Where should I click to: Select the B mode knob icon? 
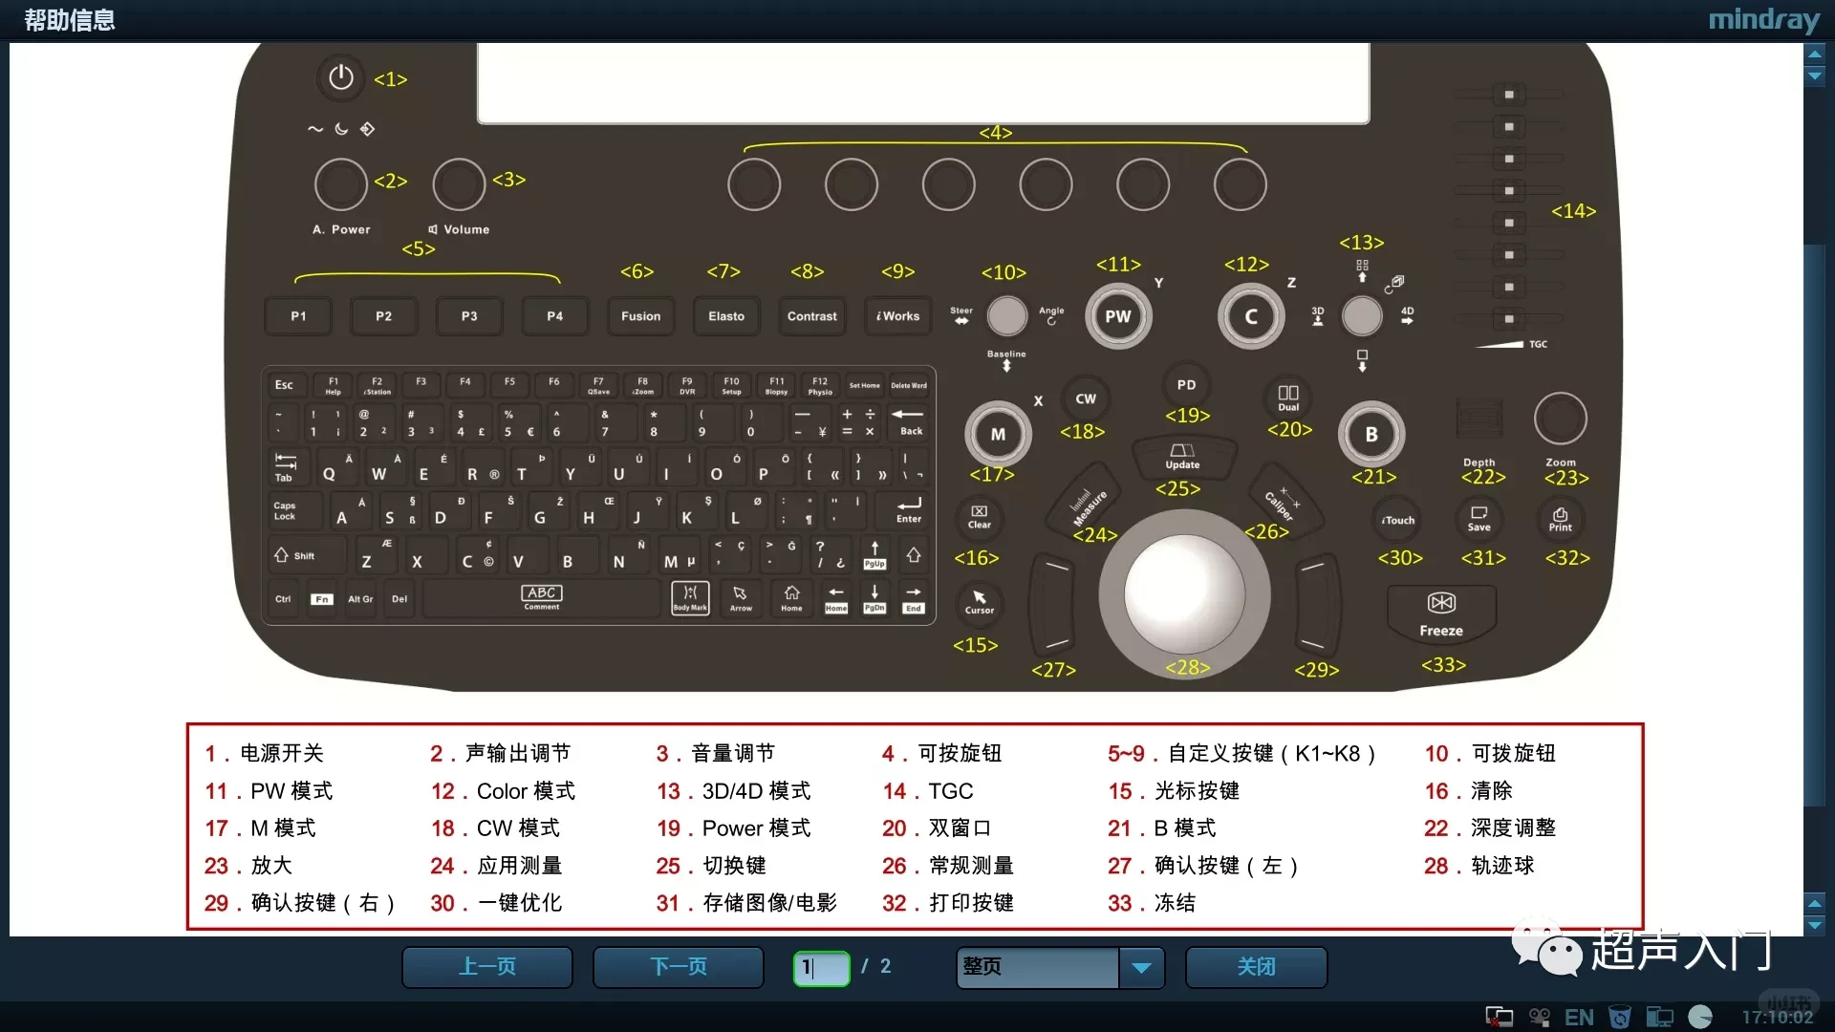point(1371,433)
